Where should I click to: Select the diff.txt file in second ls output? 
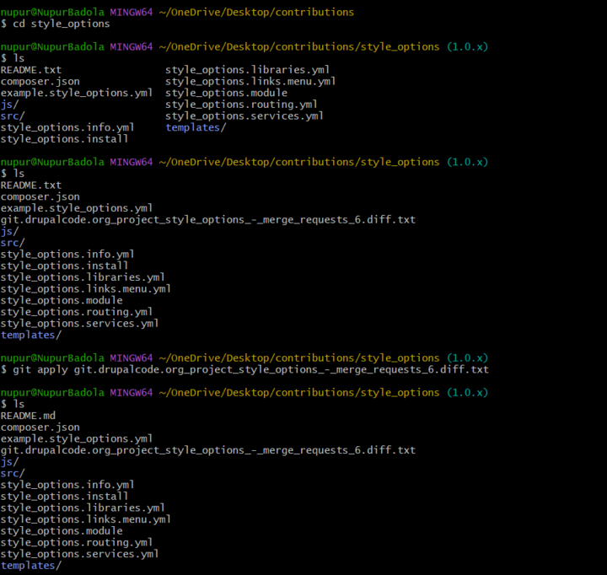207,219
